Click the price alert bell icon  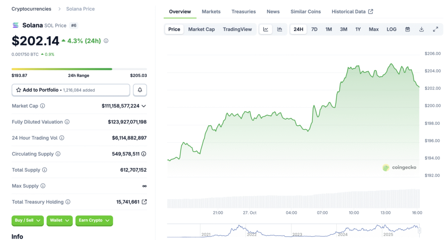140,90
